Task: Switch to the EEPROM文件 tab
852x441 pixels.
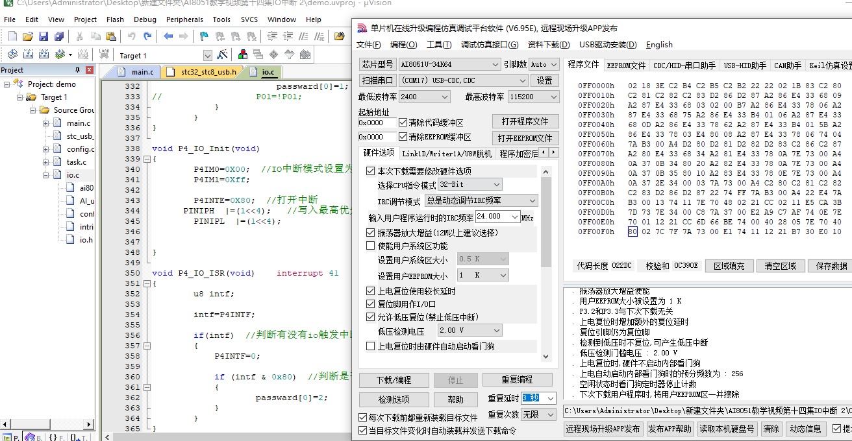Action: pos(626,65)
